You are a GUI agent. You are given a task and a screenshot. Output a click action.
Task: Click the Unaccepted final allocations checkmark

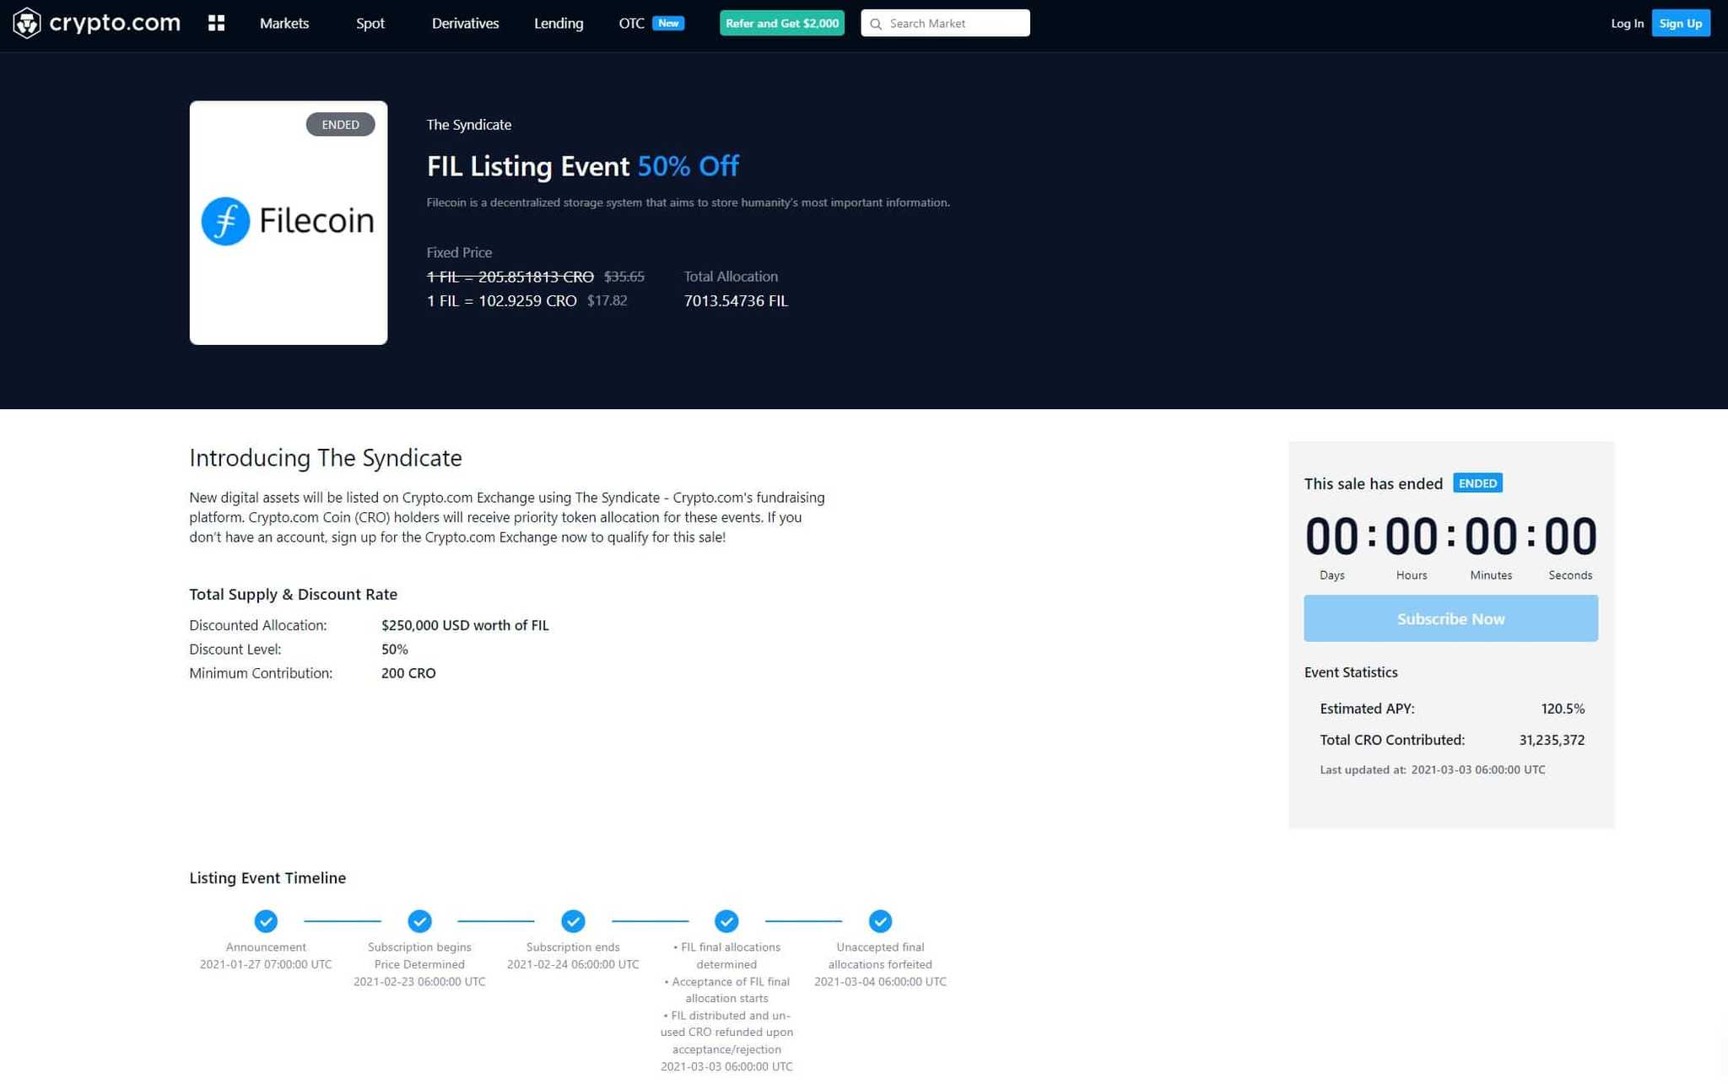coord(880,920)
